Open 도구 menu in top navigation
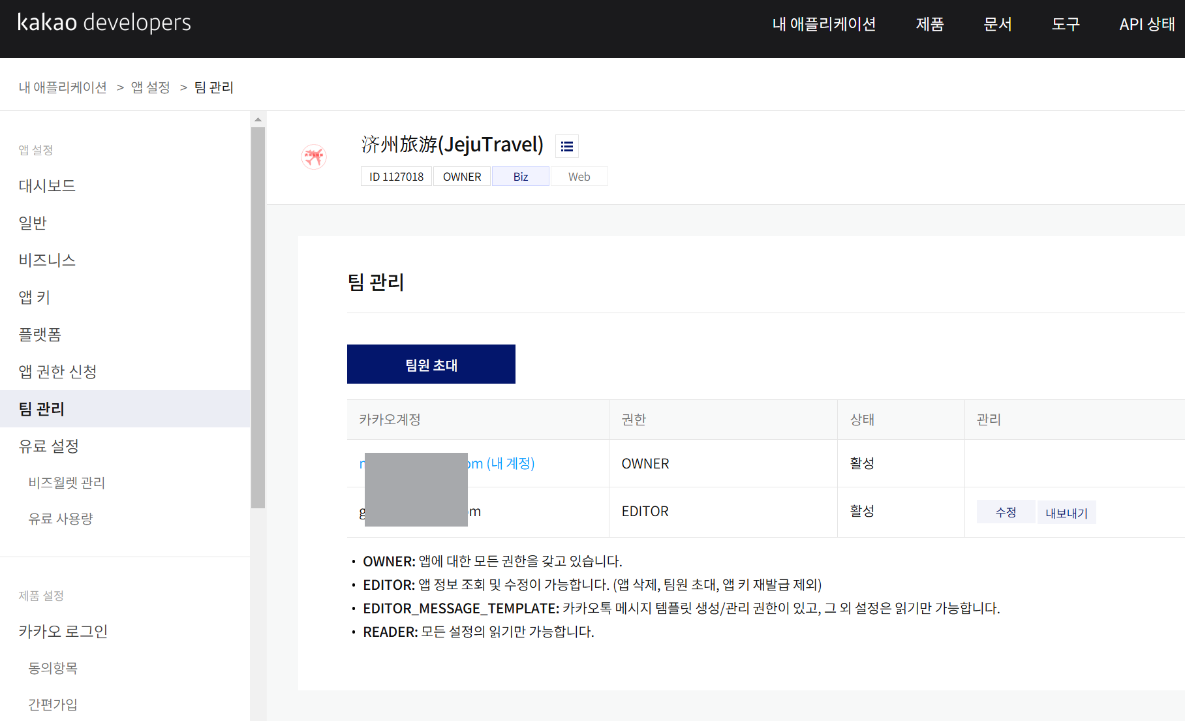This screenshot has width=1185, height=721. click(x=1066, y=24)
